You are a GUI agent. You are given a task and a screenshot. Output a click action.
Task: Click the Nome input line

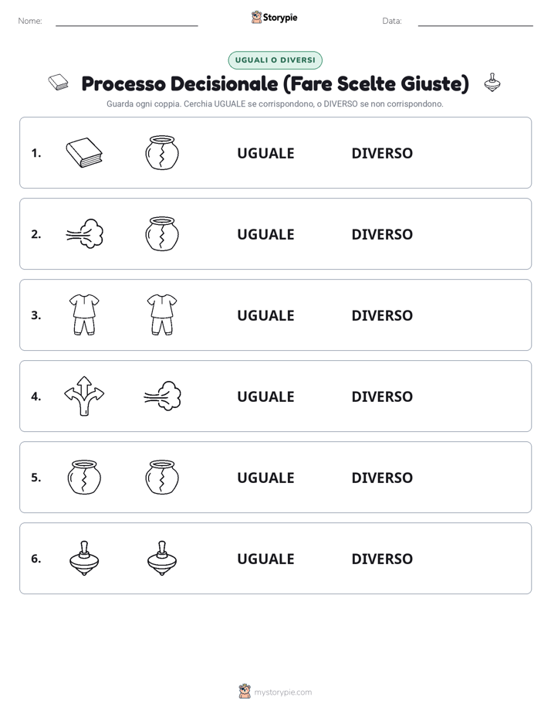pyautogui.click(x=127, y=22)
